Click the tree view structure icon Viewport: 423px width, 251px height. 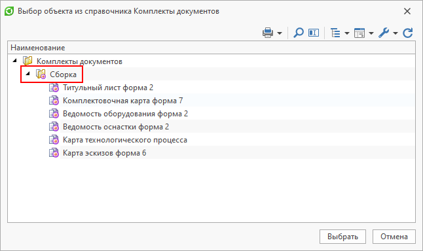pyautogui.click(x=335, y=33)
